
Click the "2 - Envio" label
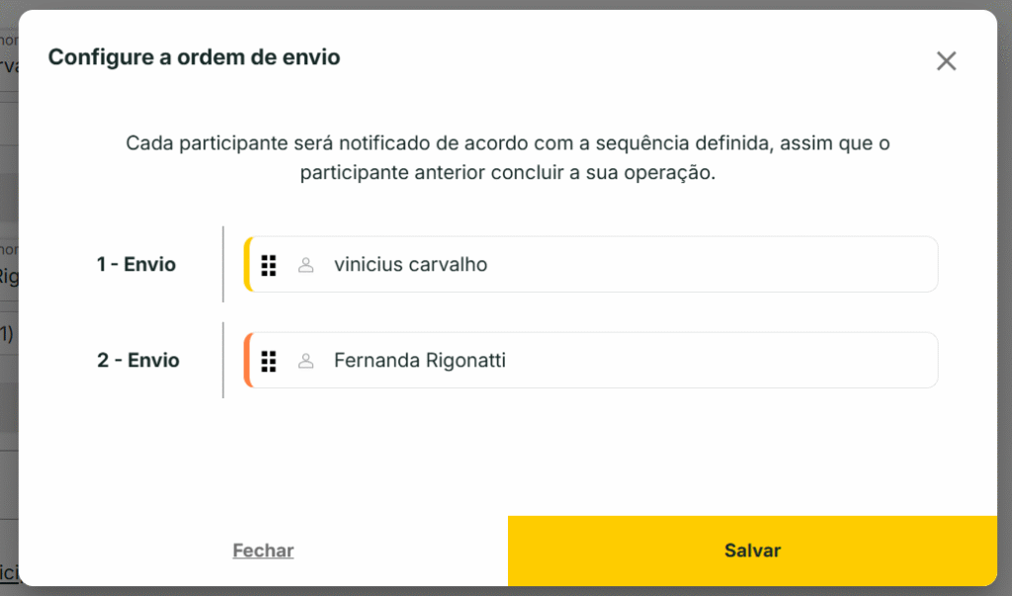coord(137,361)
